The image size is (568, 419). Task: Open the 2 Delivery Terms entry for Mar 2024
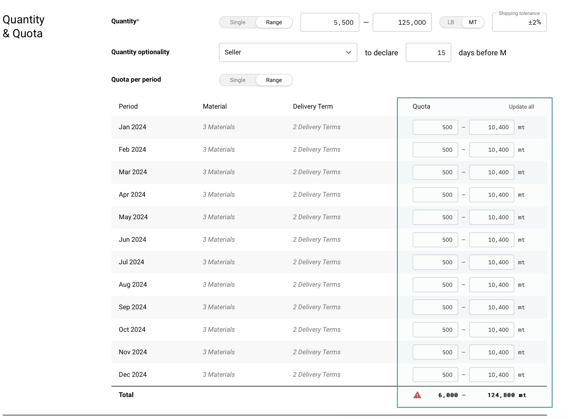(317, 172)
